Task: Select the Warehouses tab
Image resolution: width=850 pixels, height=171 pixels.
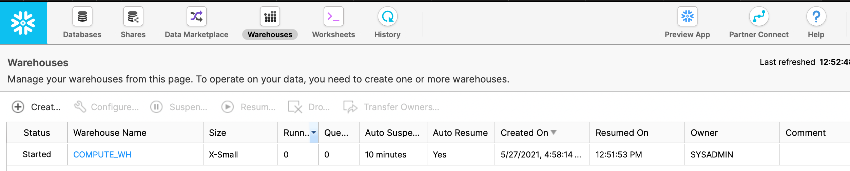Action: [270, 34]
